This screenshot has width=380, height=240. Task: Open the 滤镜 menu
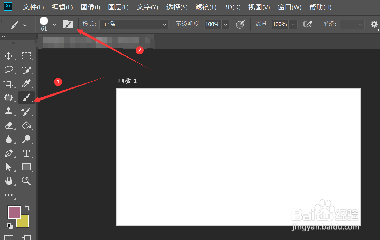point(206,7)
